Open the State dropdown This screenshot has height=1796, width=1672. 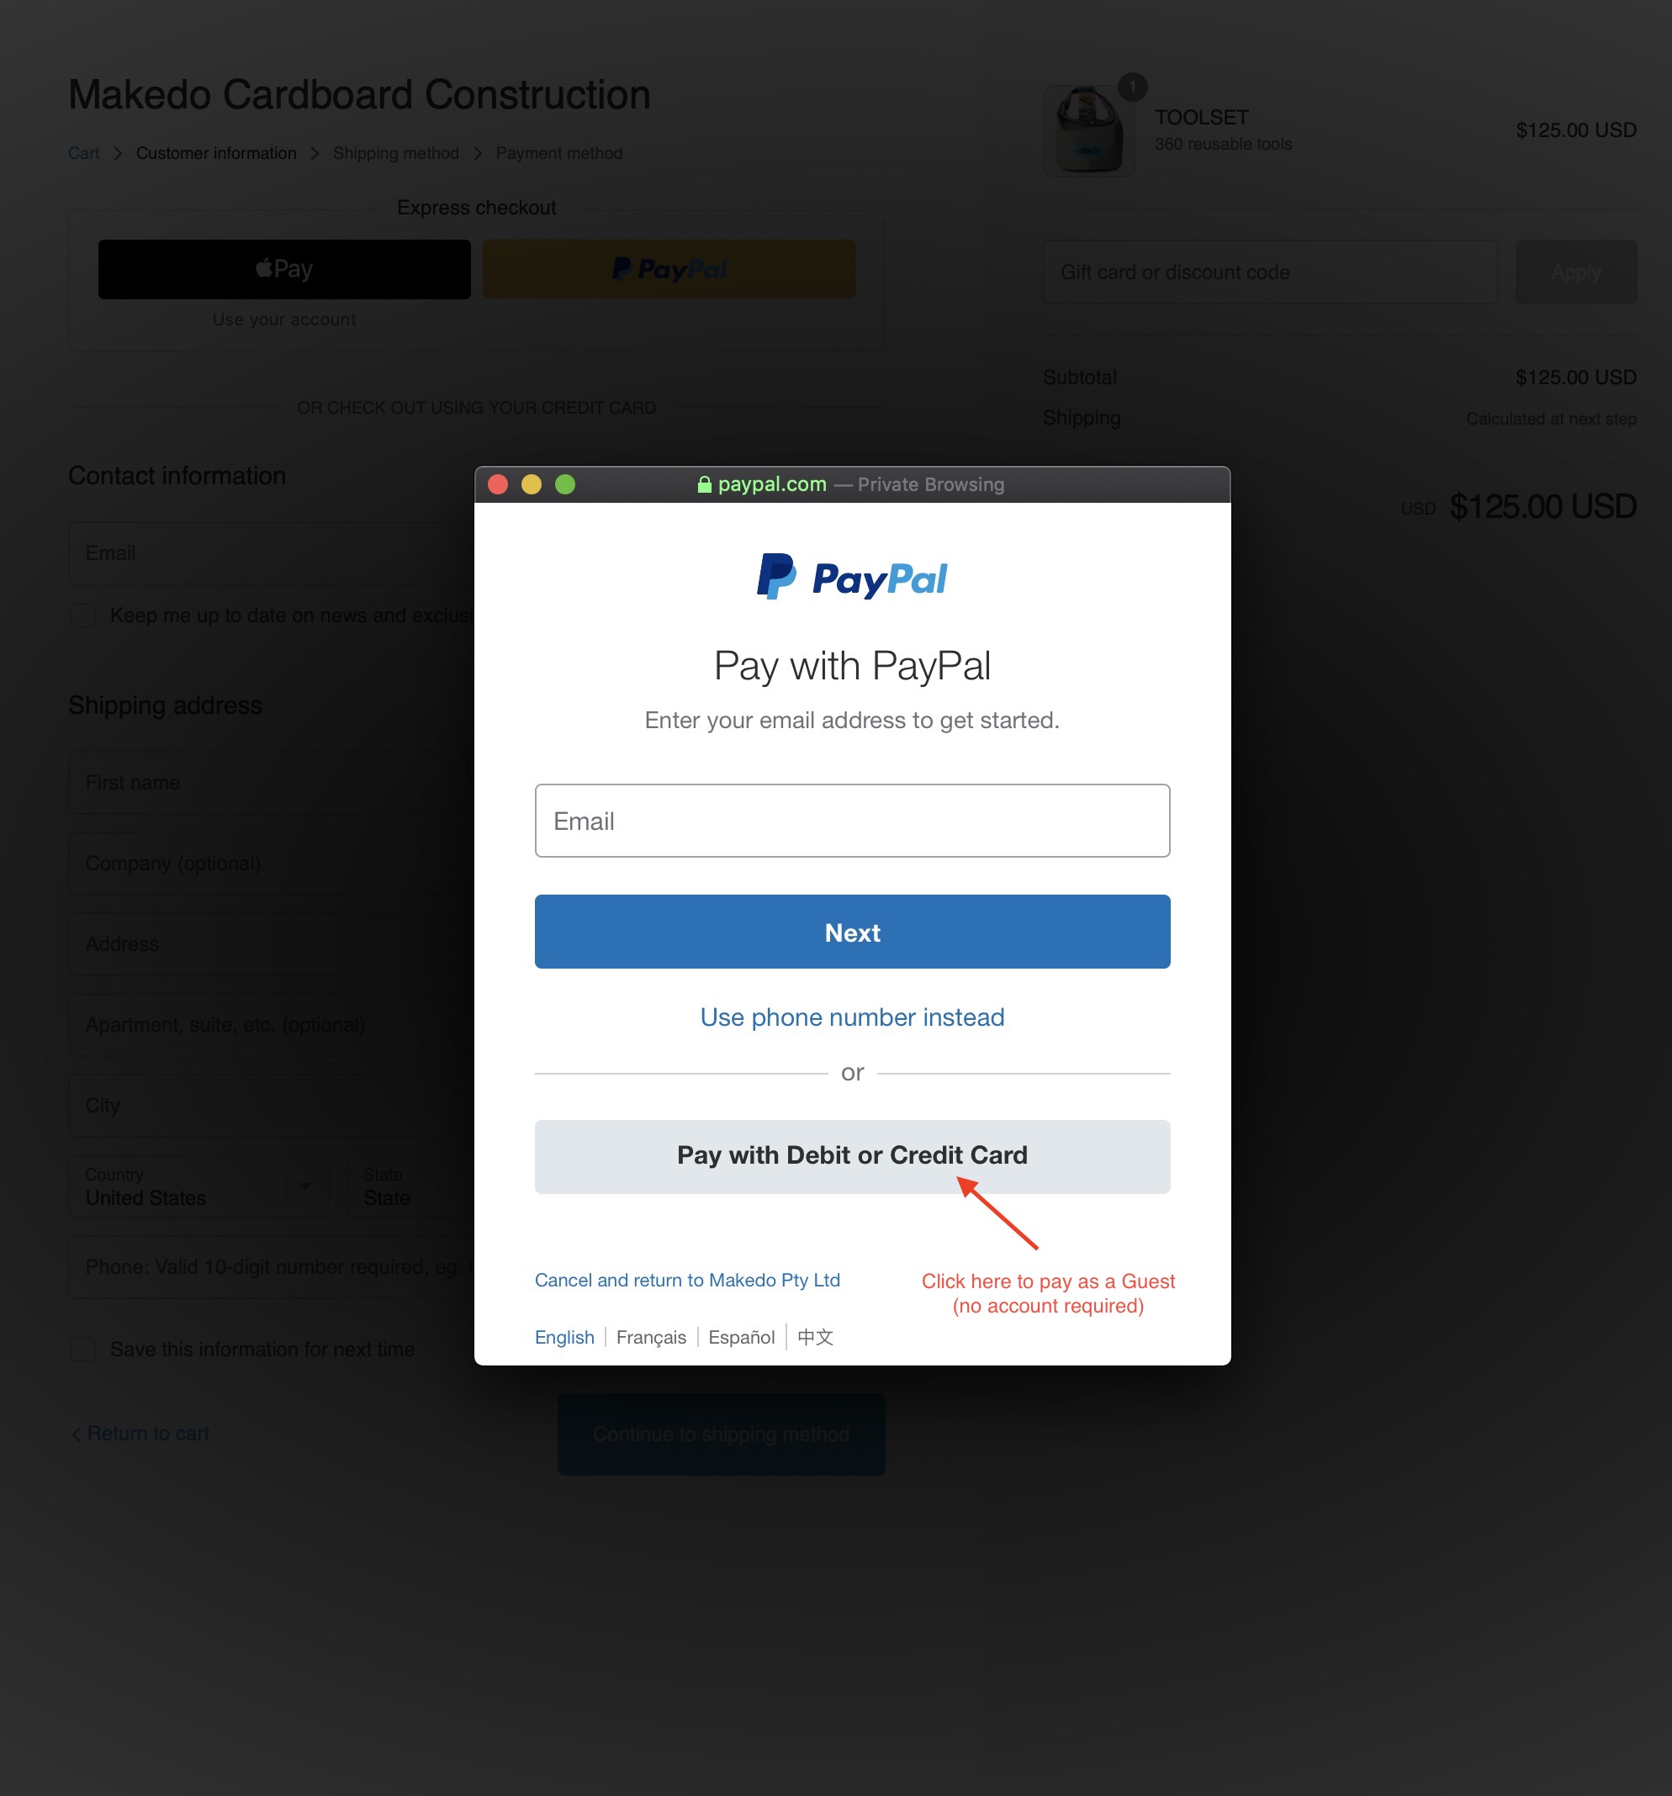411,1186
